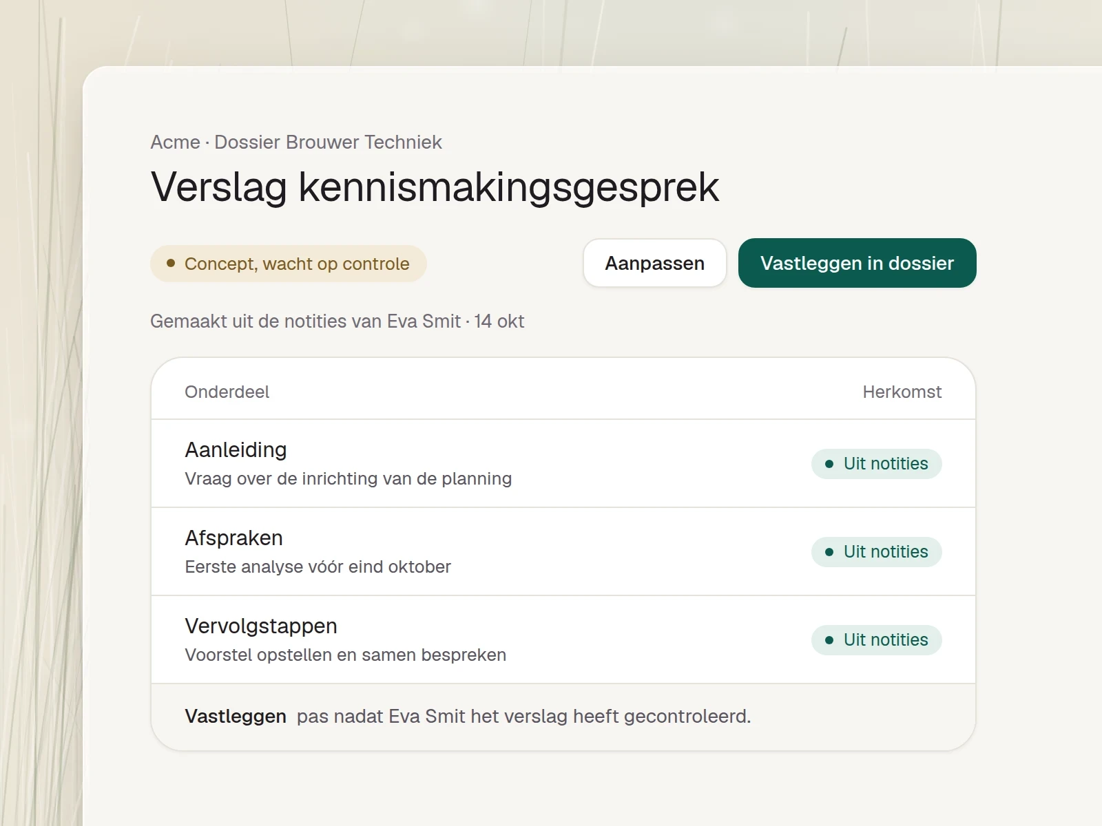Click 'Voorstel opstellen en samen bespreken' text
This screenshot has height=826, width=1102.
tap(345, 655)
